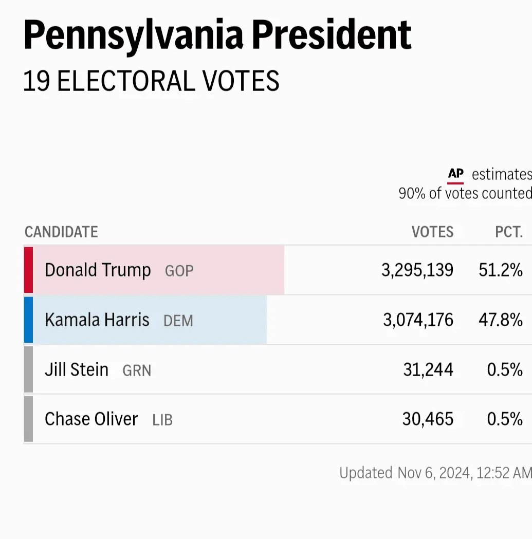Select the Kamala Harris candidate name
This screenshot has width=532, height=539.
tap(97, 320)
